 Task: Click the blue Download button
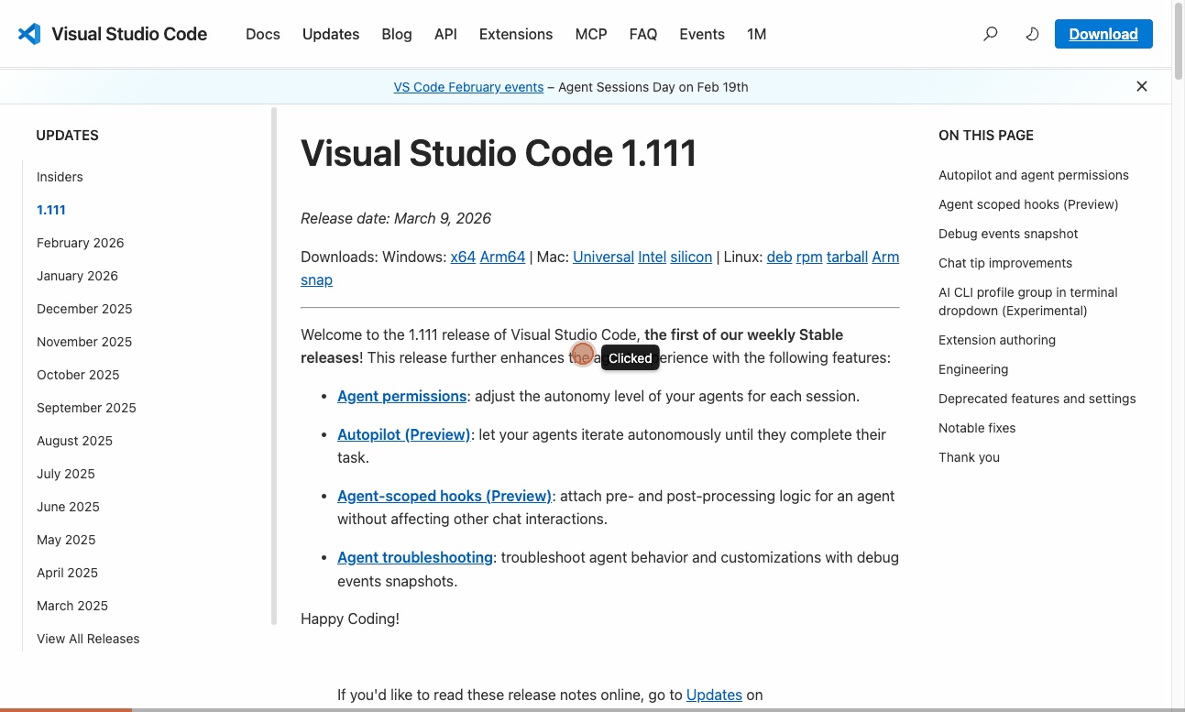click(1103, 34)
